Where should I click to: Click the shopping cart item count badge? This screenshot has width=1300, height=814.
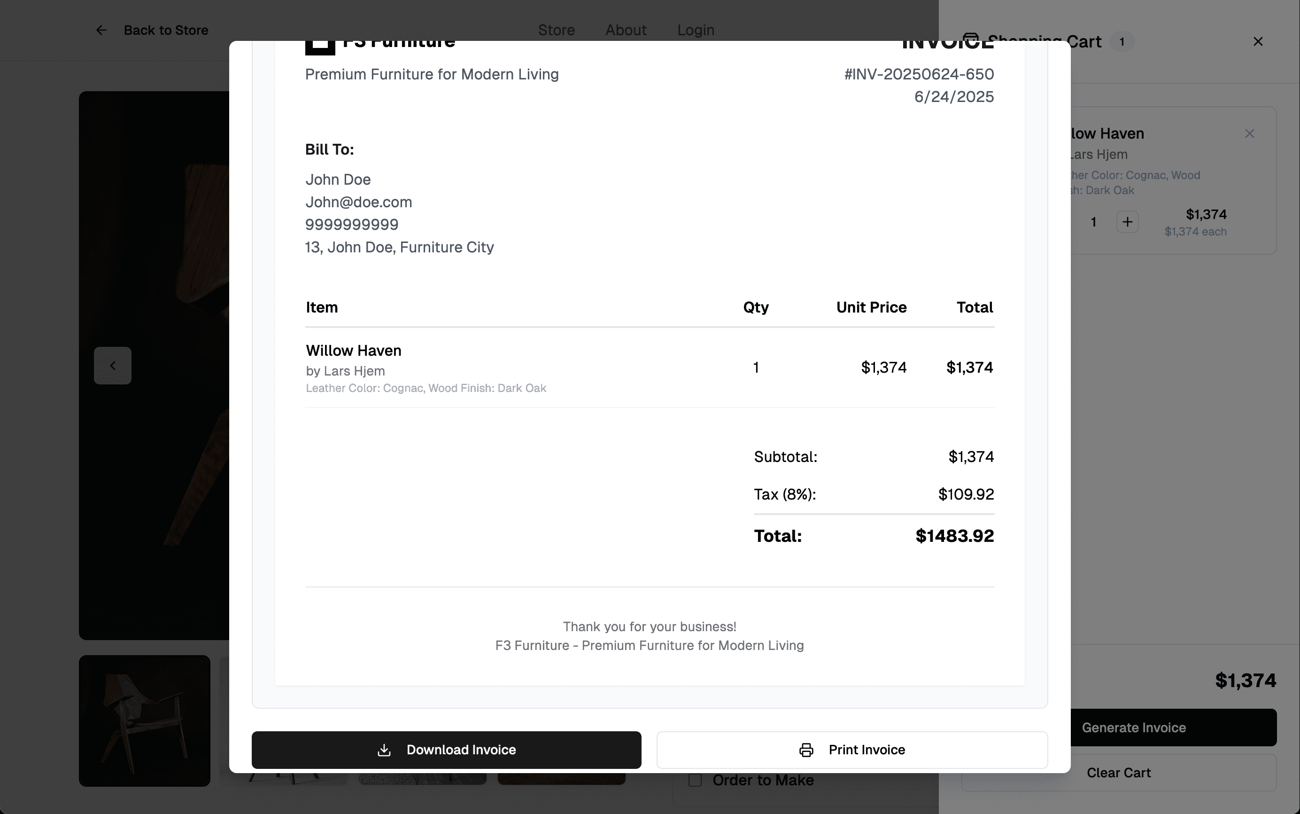[x=1122, y=41]
